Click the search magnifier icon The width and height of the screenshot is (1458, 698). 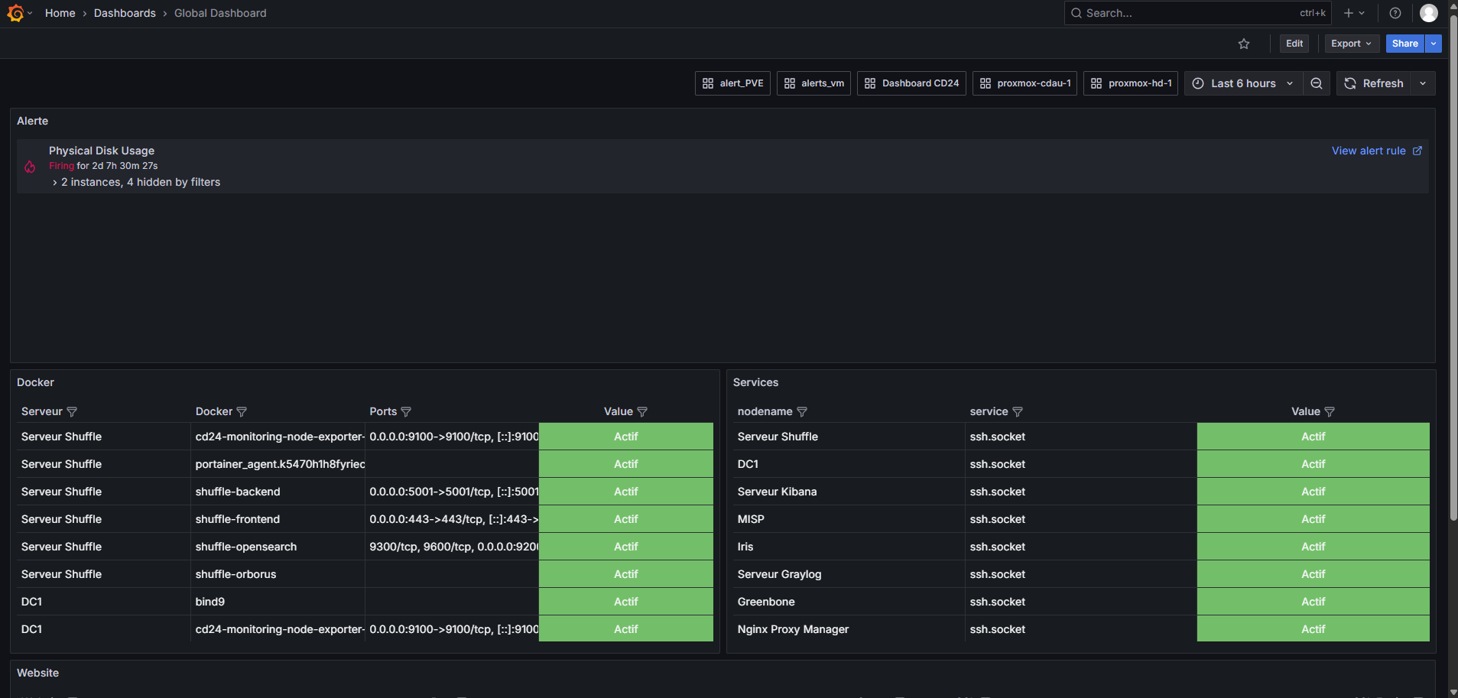point(1076,13)
